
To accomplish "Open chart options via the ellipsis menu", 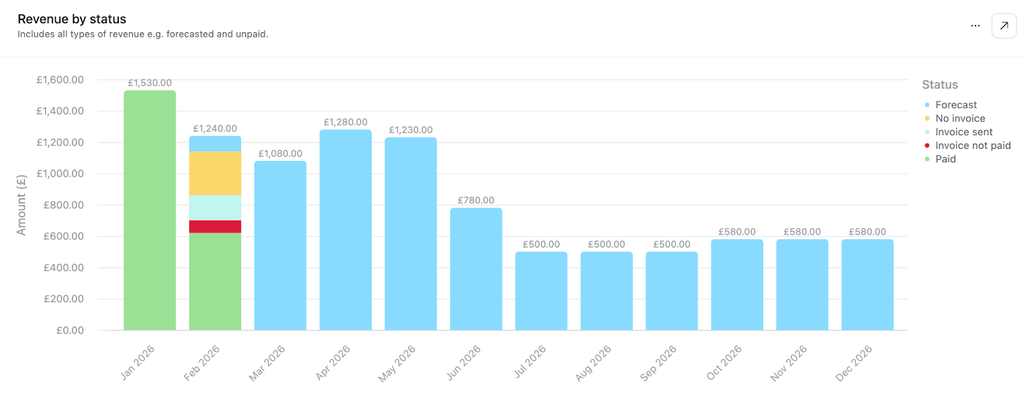I will [975, 26].
